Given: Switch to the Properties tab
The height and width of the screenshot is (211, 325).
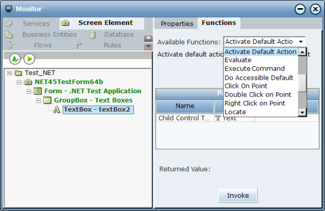Looking at the screenshot, I should pos(177,24).
